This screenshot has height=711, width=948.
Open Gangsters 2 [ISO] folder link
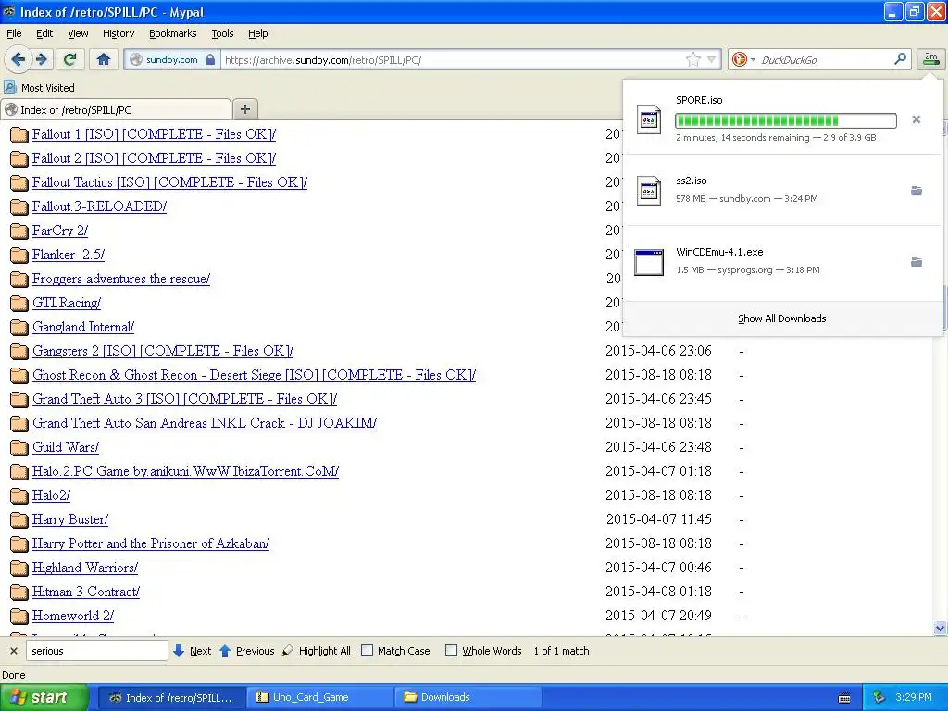[163, 351]
